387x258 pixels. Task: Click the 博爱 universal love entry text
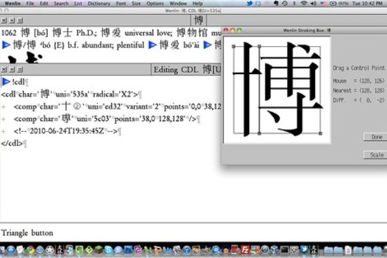point(137,33)
